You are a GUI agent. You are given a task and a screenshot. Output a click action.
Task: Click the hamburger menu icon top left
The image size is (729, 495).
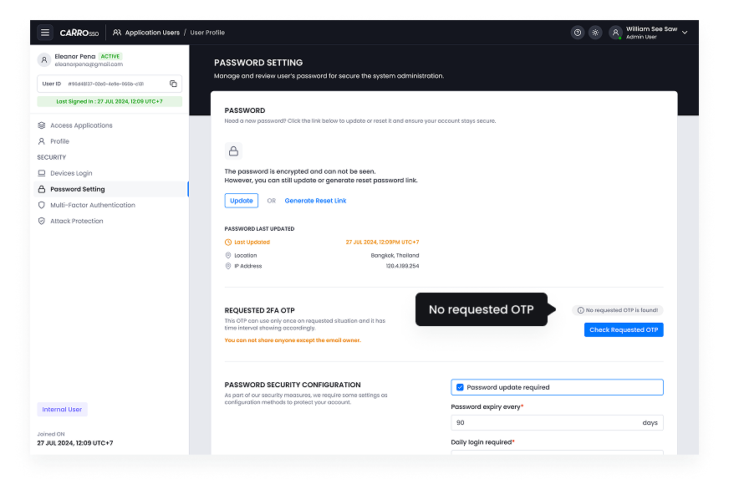[x=46, y=32]
